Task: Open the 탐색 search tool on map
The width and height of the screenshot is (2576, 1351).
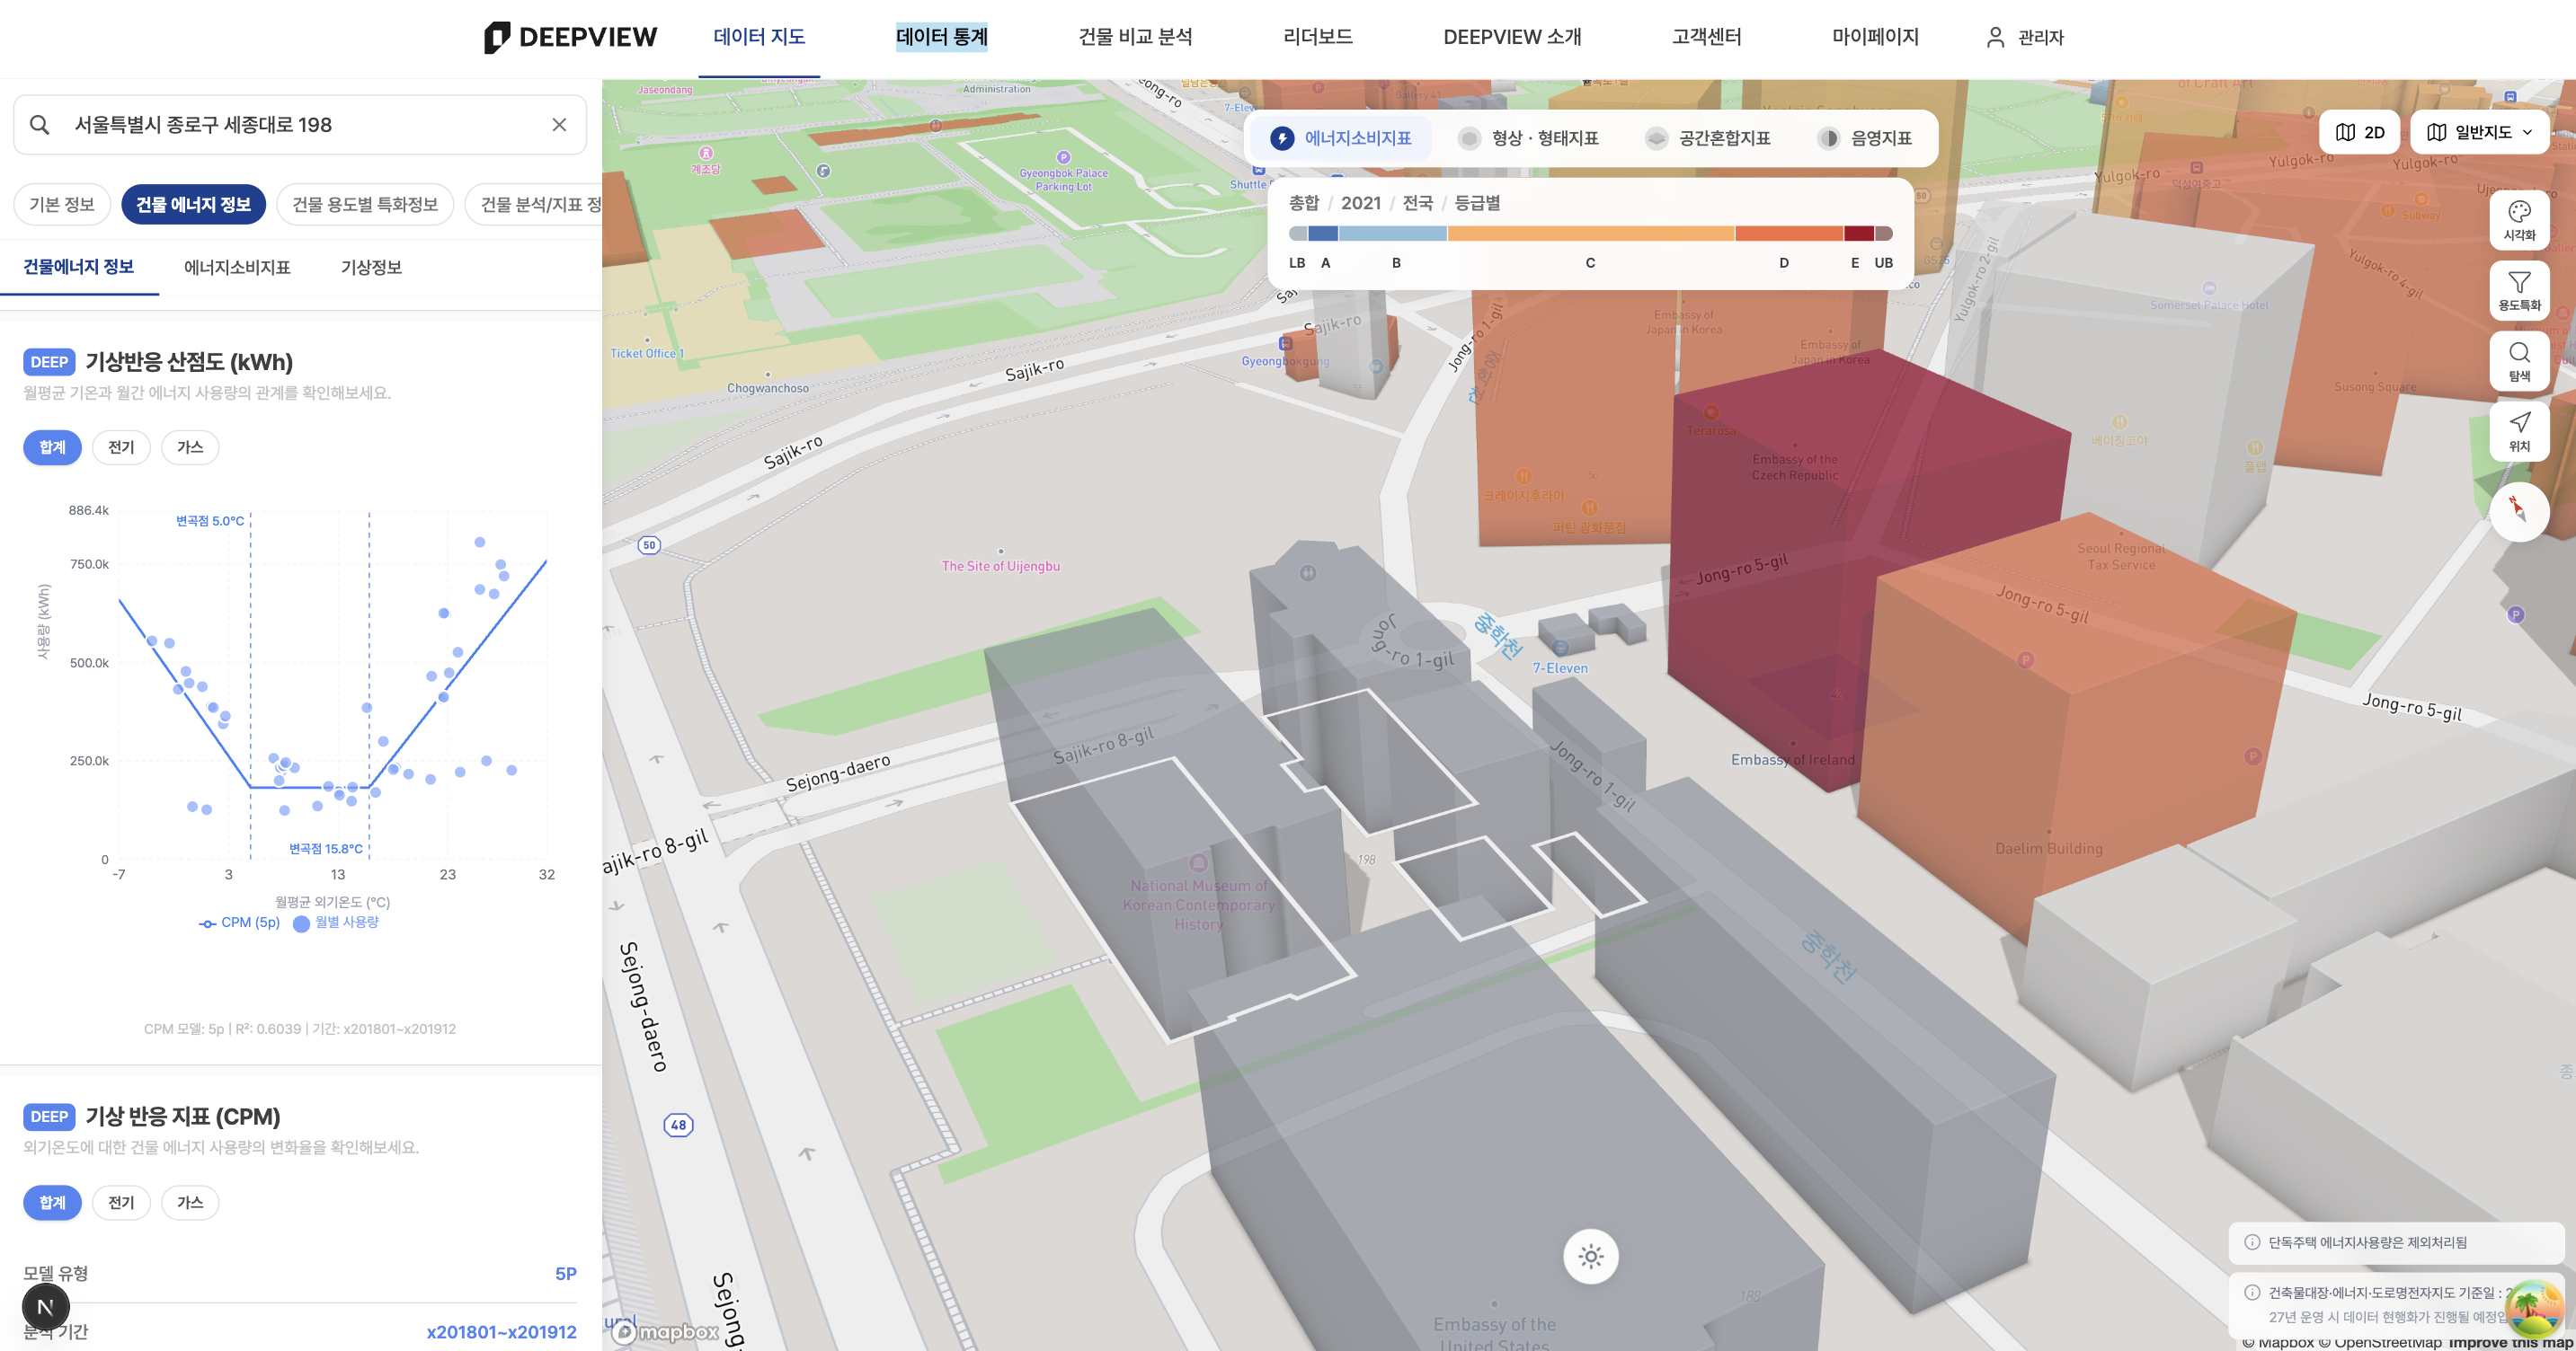Action: (x=2518, y=361)
